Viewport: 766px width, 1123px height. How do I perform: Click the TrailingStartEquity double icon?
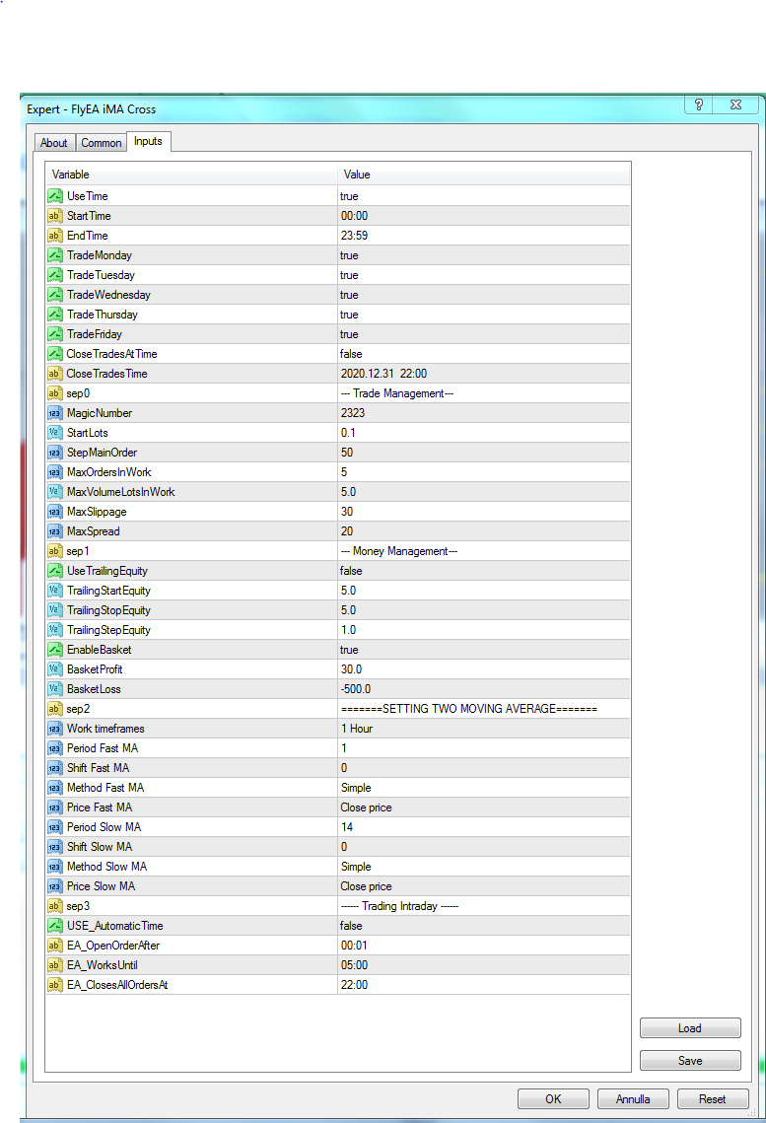pos(55,591)
